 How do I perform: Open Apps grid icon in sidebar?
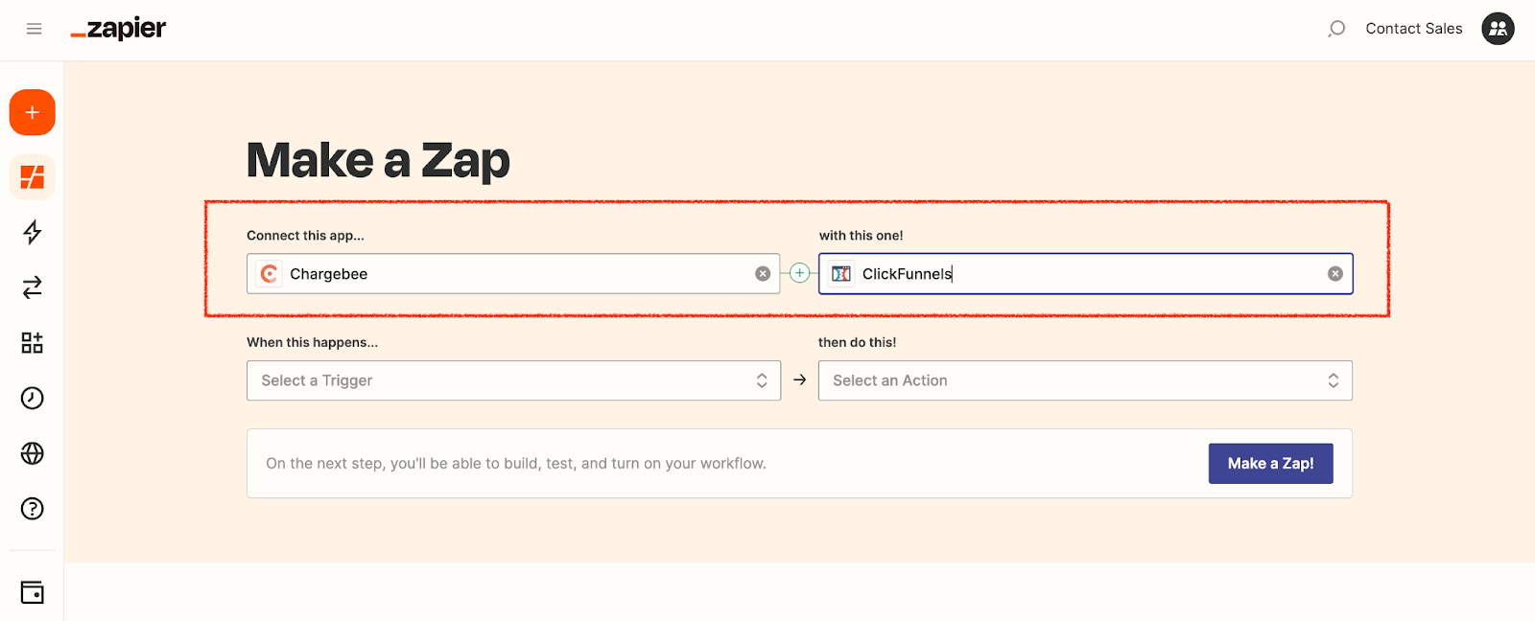[x=33, y=343]
